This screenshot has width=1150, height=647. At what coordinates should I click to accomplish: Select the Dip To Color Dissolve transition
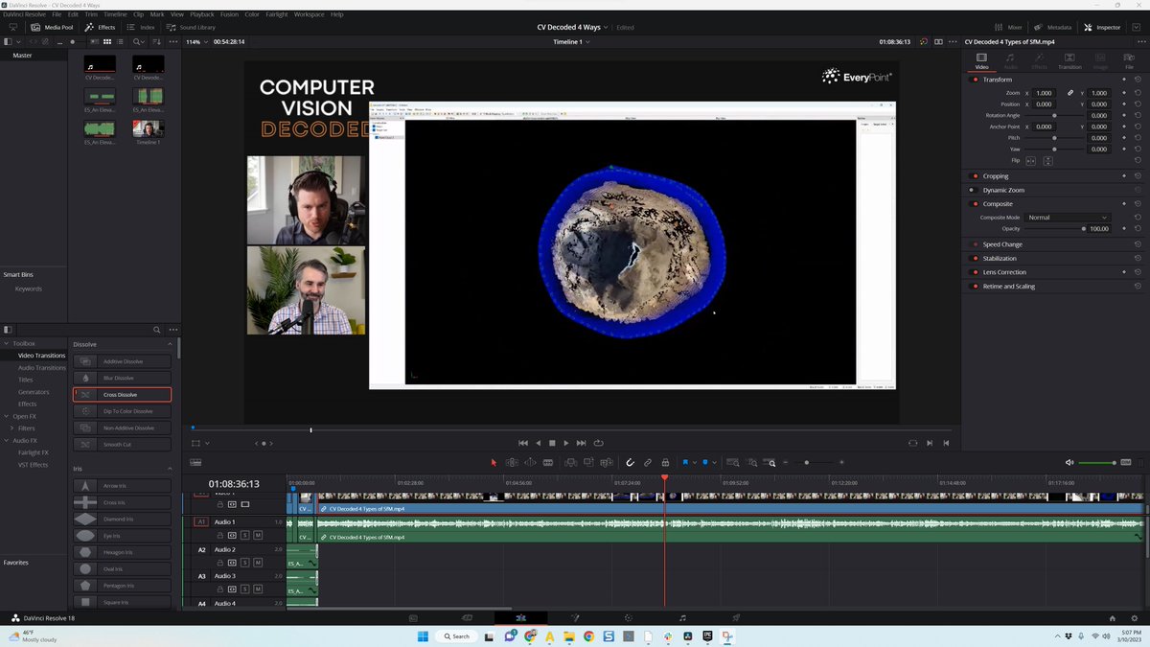coord(123,411)
